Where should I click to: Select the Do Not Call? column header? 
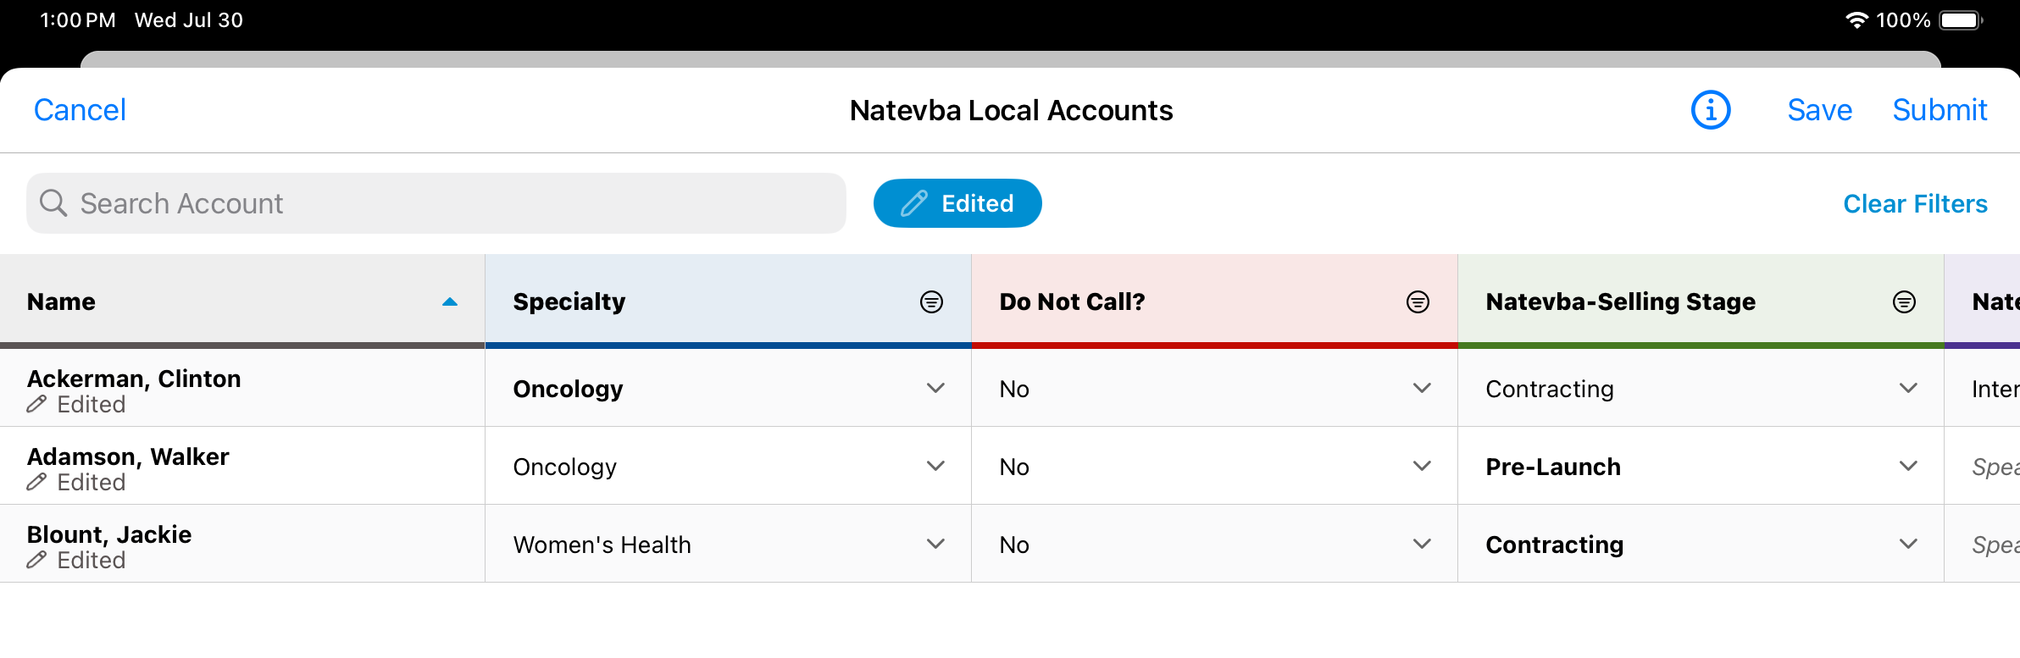1072,302
